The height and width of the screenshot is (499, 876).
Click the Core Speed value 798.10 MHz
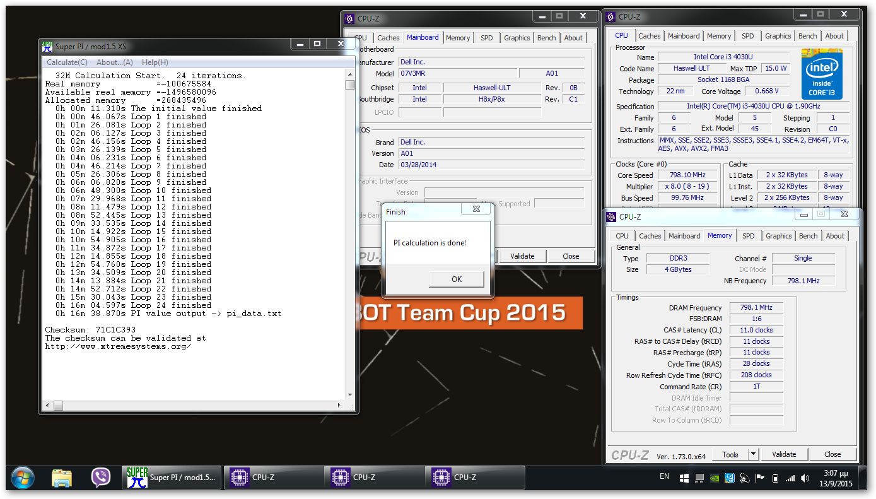coord(688,175)
